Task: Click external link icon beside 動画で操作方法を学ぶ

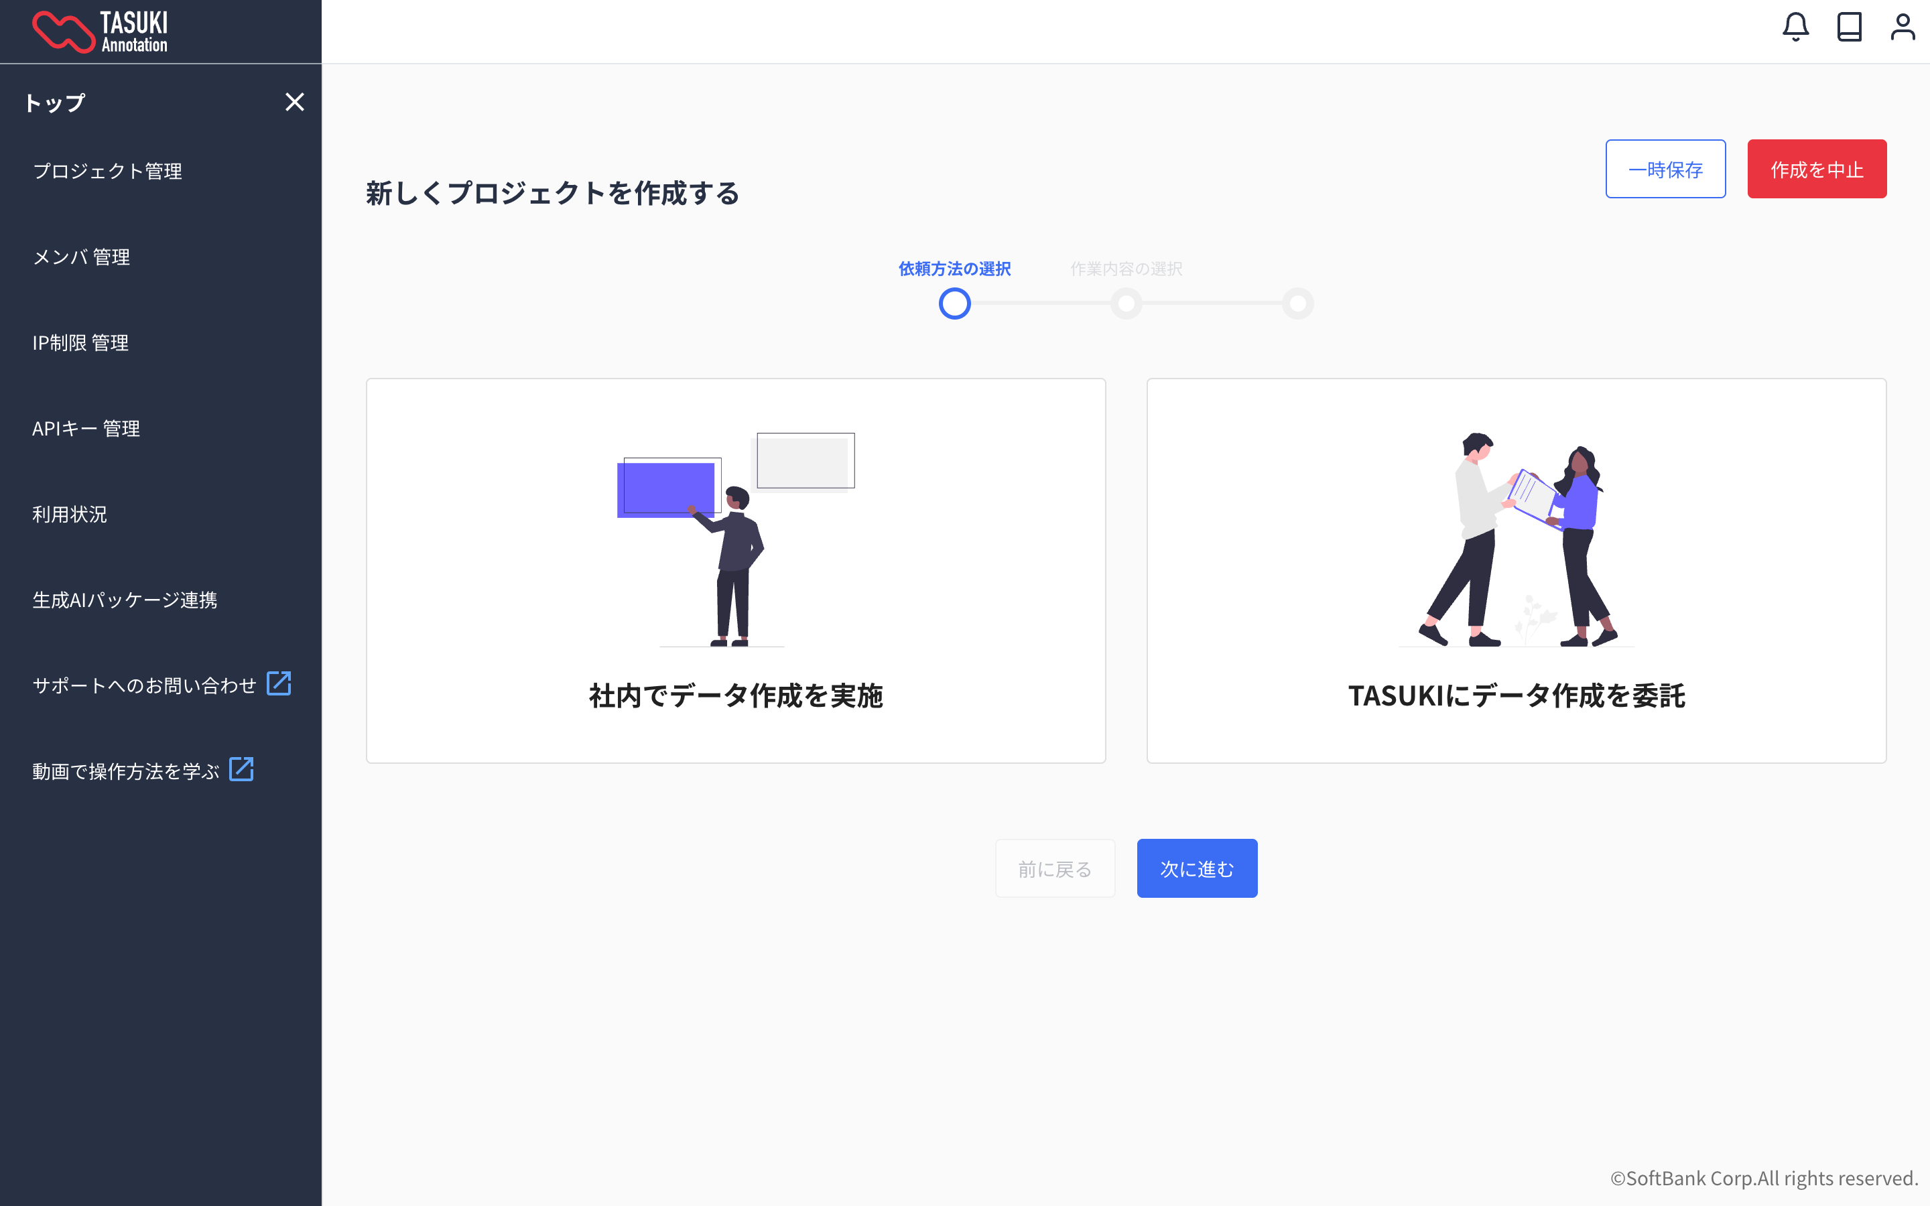Action: [x=241, y=770]
